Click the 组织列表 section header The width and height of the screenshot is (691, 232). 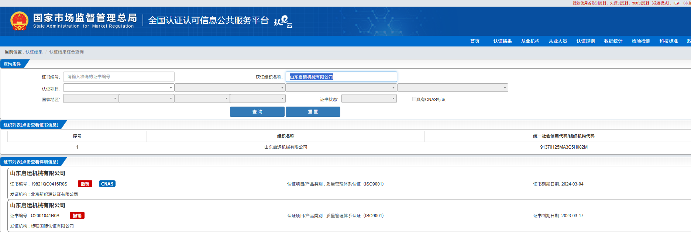(x=31, y=125)
